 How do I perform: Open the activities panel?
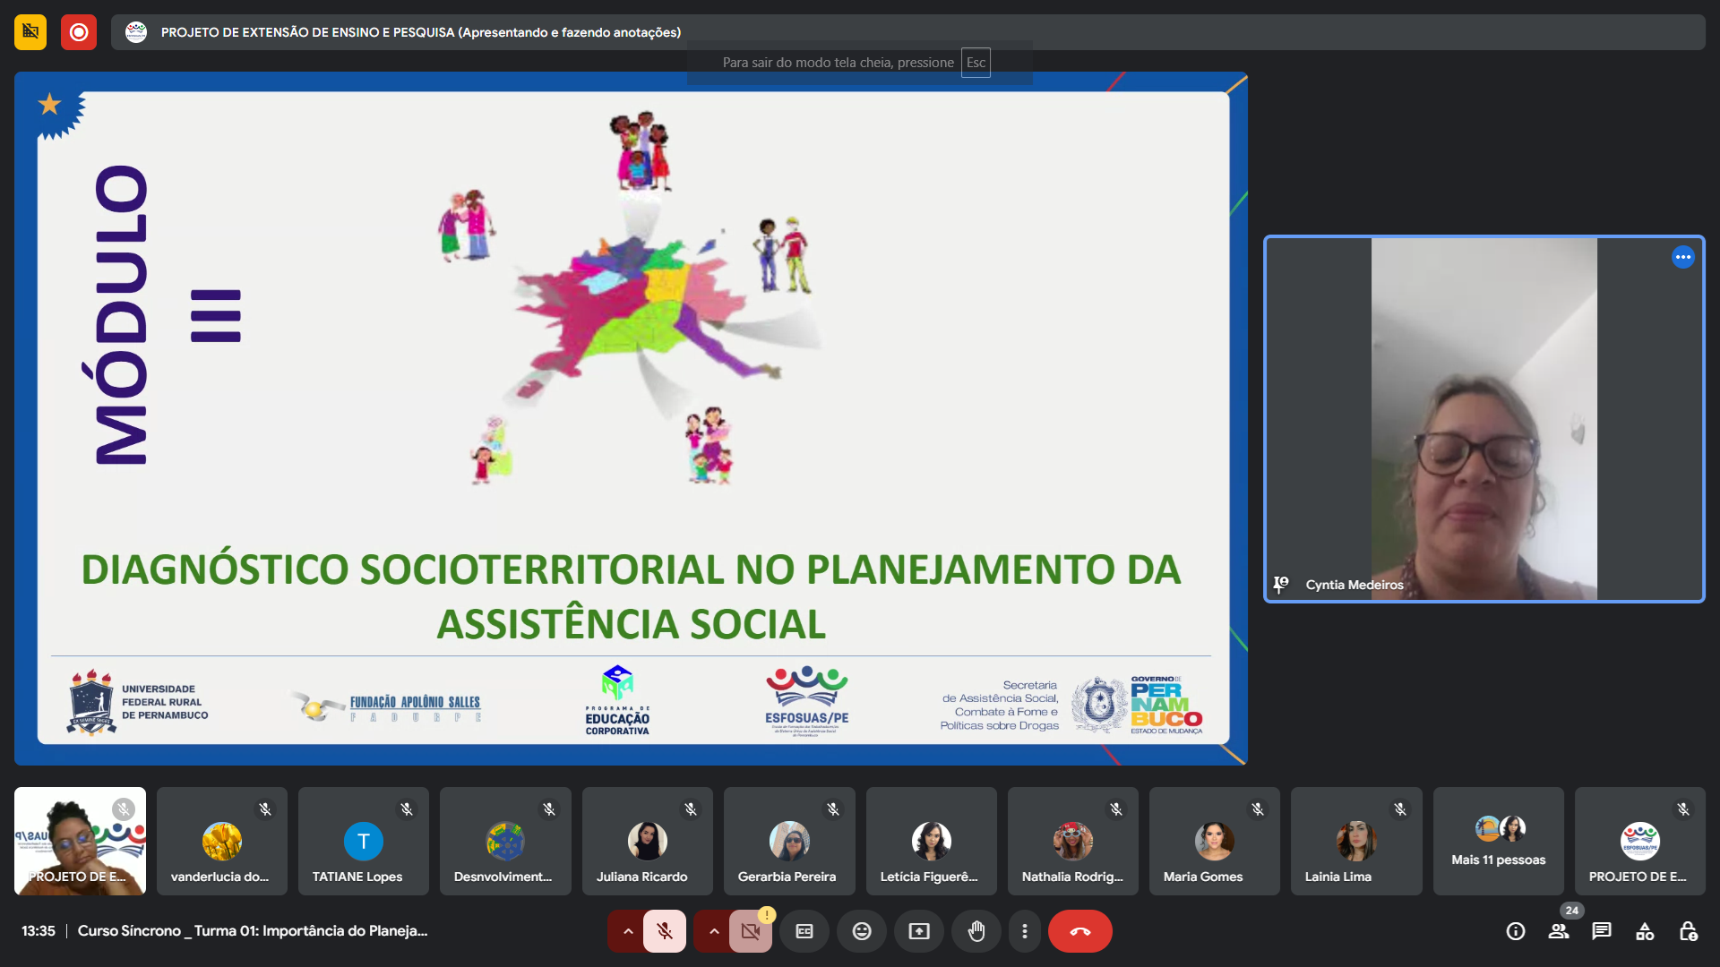(x=1645, y=931)
